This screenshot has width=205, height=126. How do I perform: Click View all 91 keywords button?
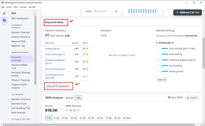pos(58,86)
